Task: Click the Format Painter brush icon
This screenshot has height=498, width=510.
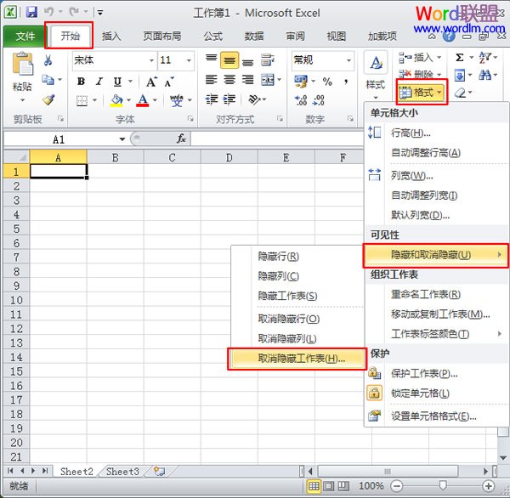Action: pyautogui.click(x=48, y=99)
